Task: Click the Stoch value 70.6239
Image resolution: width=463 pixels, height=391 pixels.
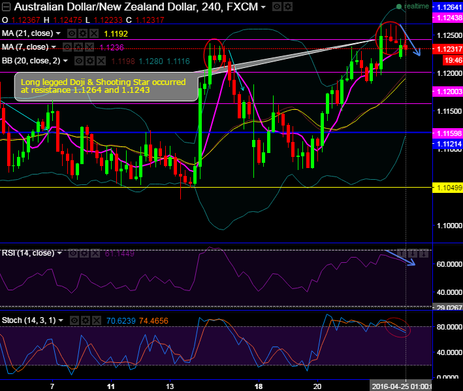Action: tap(121, 320)
